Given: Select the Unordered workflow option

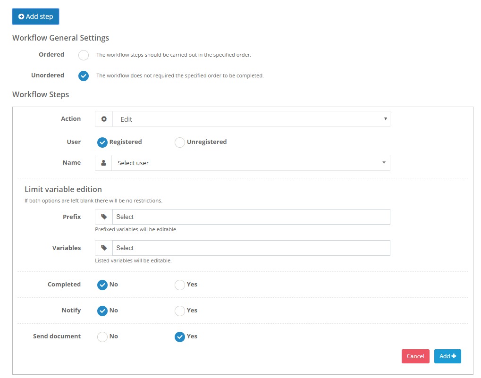Looking at the screenshot, I should 83,76.
